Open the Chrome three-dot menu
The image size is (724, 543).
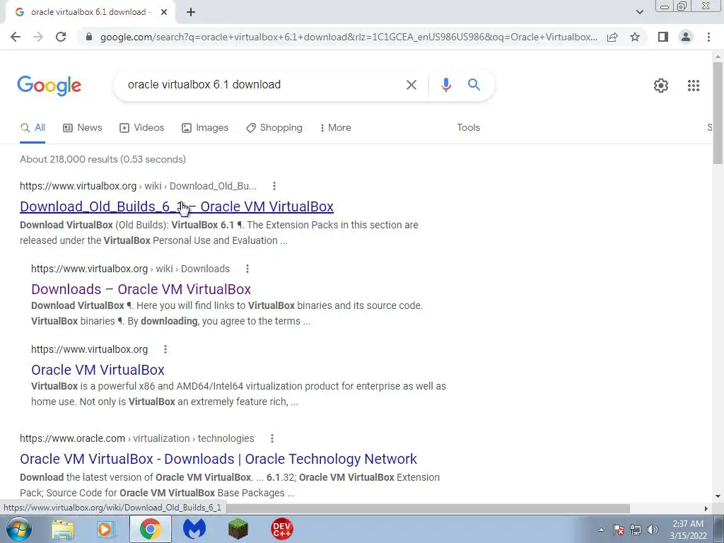point(708,37)
